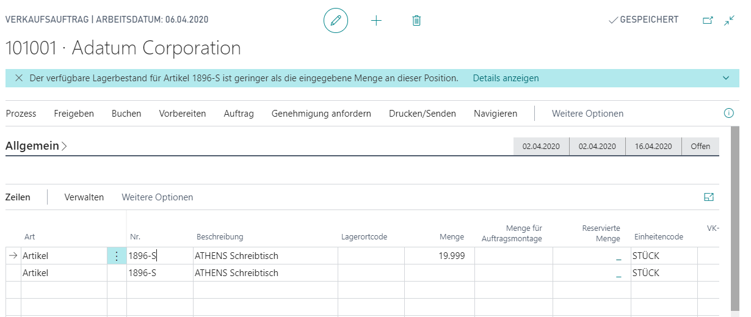This screenshot has height=317, width=751.
Task: Click first row ATHENS Schreibtisch description
Action: (x=266, y=256)
